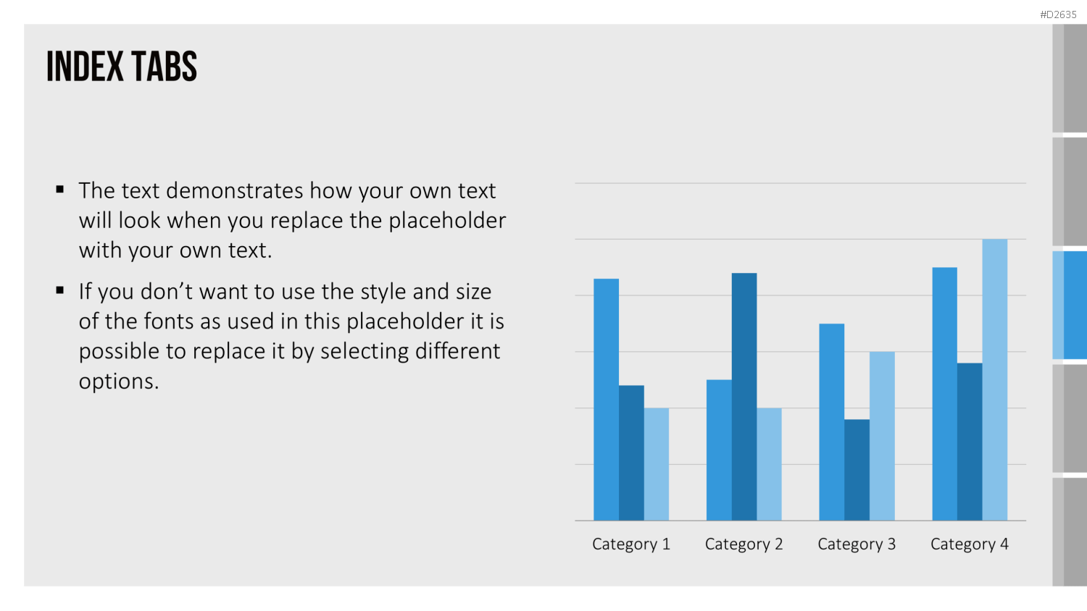1087x611 pixels.
Task: Select the second bullet about fonts
Action: (x=291, y=336)
